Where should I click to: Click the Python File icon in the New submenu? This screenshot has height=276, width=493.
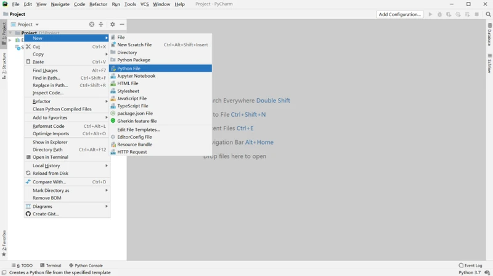(113, 69)
